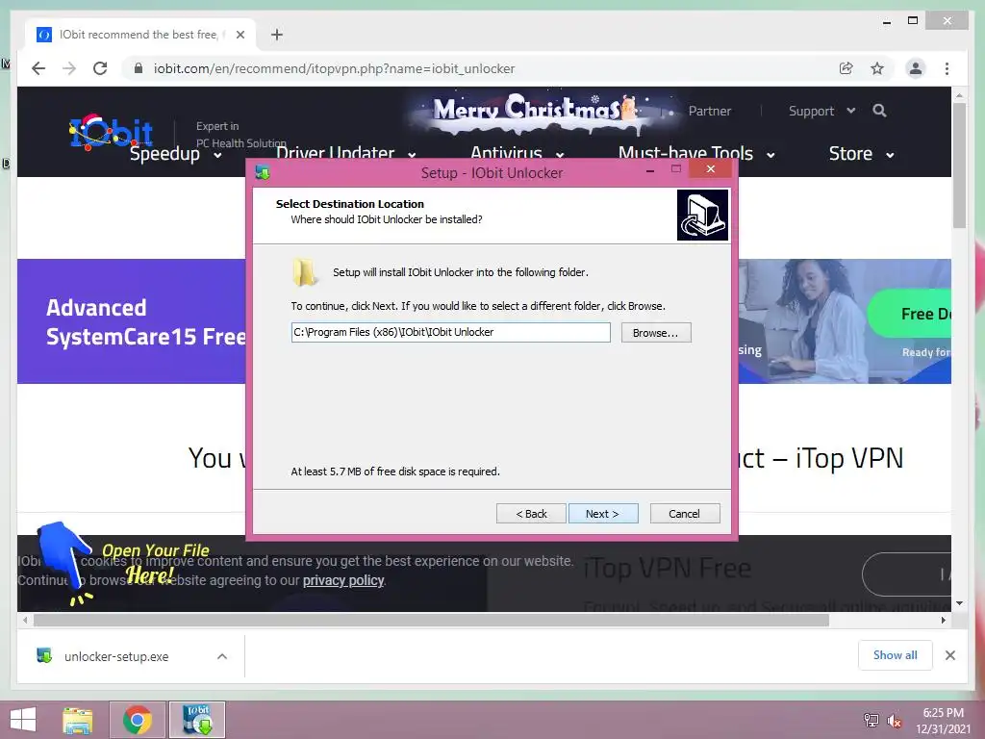Click the page vertical scrollbar
This screenshot has height=739, width=985.
pyautogui.click(x=959, y=165)
